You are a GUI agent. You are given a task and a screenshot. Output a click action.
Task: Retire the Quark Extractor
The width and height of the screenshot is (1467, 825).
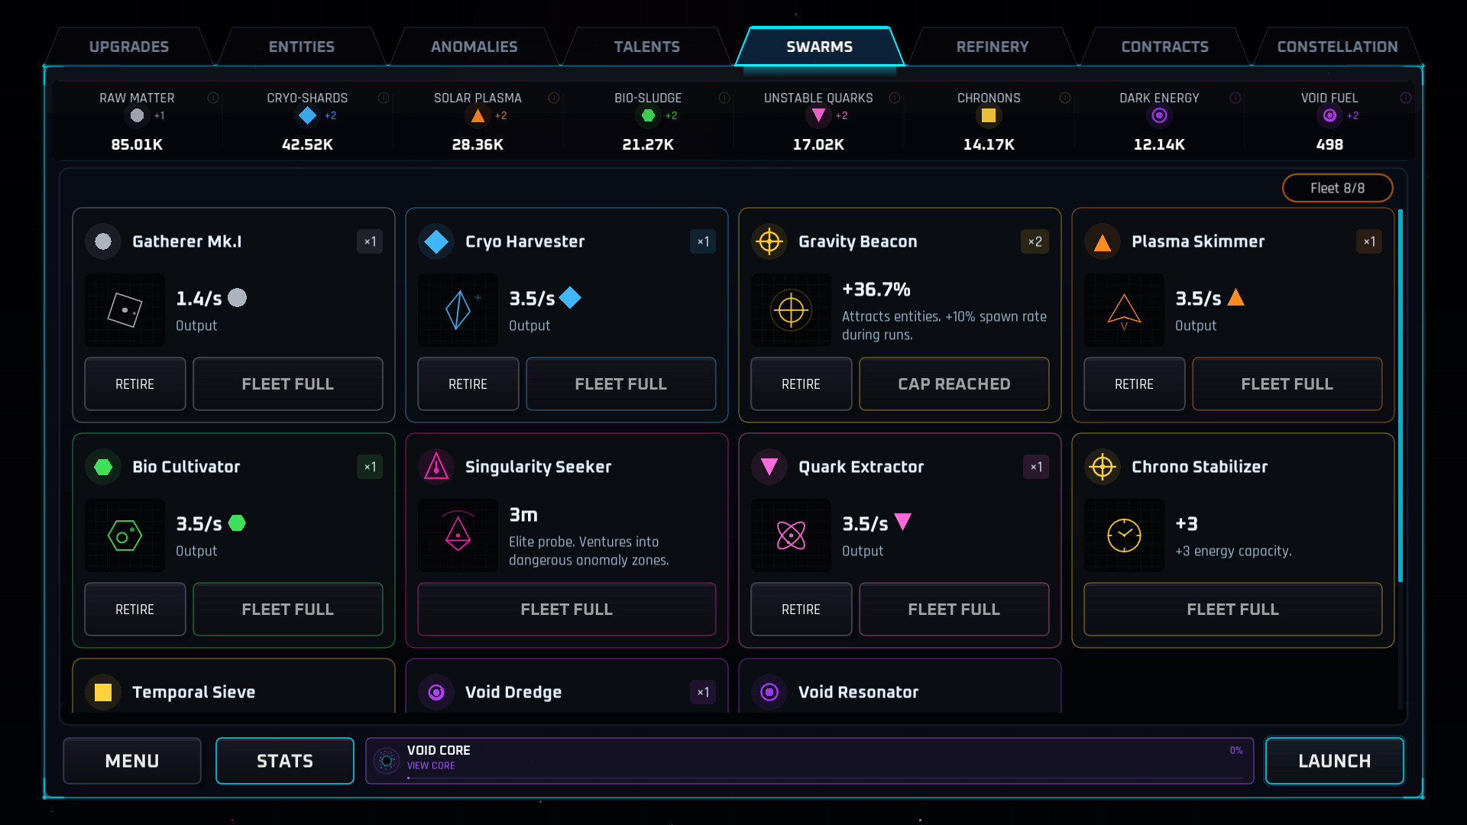802,610
